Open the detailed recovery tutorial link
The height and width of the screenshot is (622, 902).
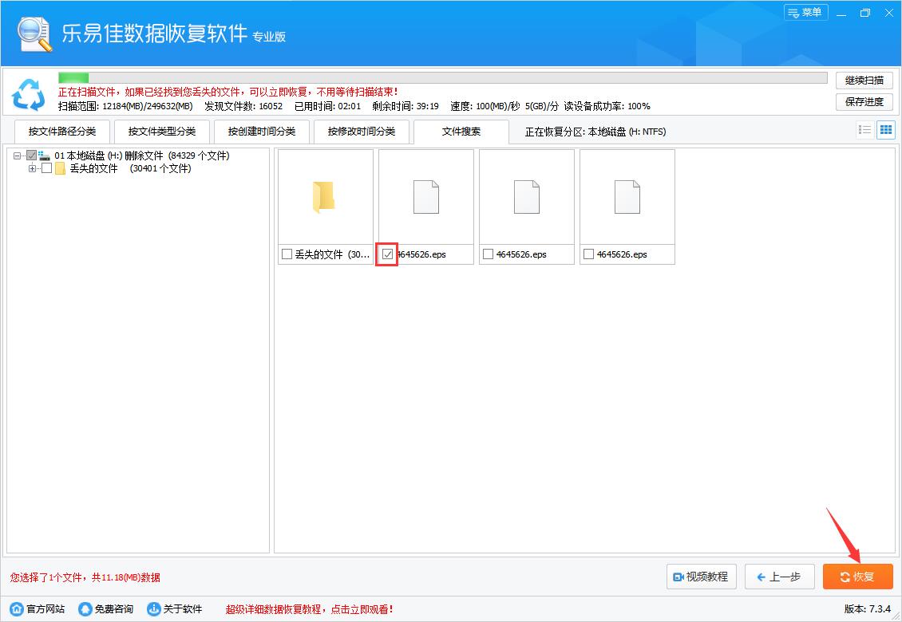[x=310, y=609]
